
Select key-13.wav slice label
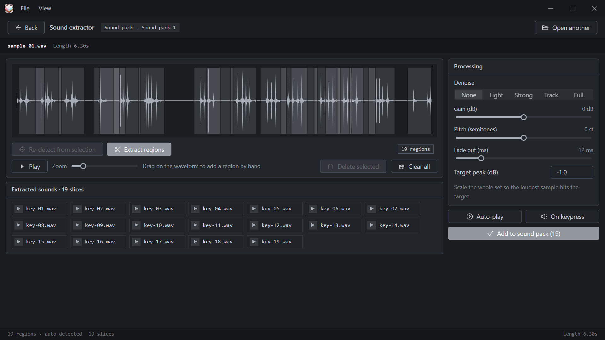pos(335,225)
